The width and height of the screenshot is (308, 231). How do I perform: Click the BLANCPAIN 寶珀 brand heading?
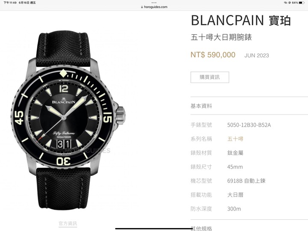coord(241,20)
